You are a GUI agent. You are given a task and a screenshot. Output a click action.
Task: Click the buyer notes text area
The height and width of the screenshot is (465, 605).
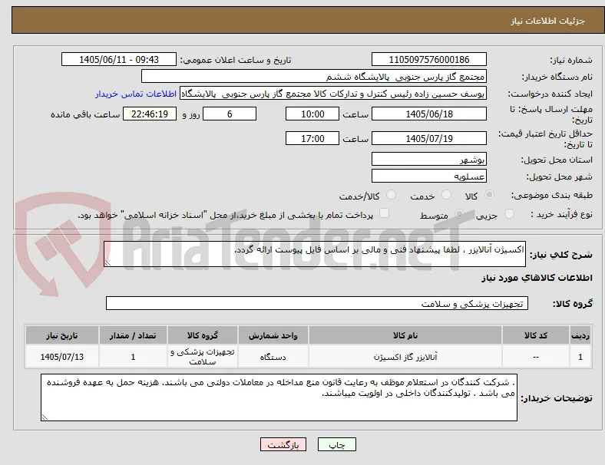pos(279,397)
